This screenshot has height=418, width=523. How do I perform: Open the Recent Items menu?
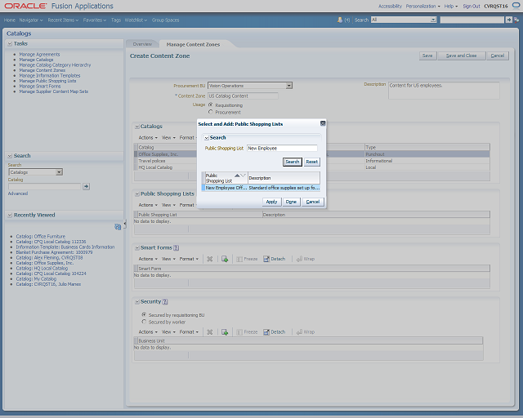coord(63,20)
